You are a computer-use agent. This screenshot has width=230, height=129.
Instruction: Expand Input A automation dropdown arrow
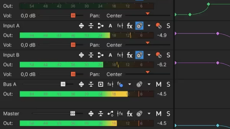point(149,26)
